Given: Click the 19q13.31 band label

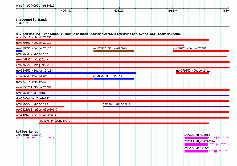Looking at the screenshot, I should click(x=22, y=23).
